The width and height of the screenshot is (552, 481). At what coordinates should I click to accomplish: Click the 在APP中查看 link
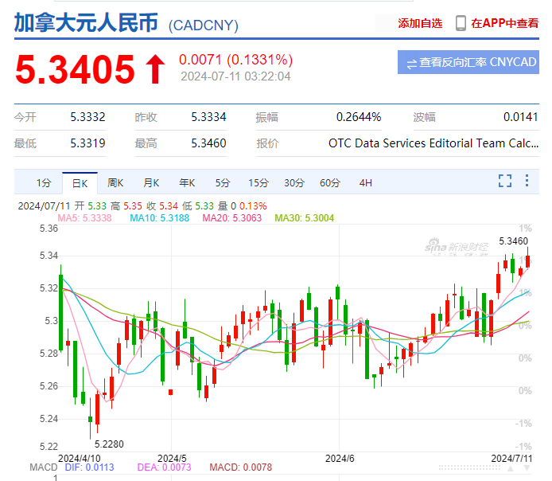[505, 23]
